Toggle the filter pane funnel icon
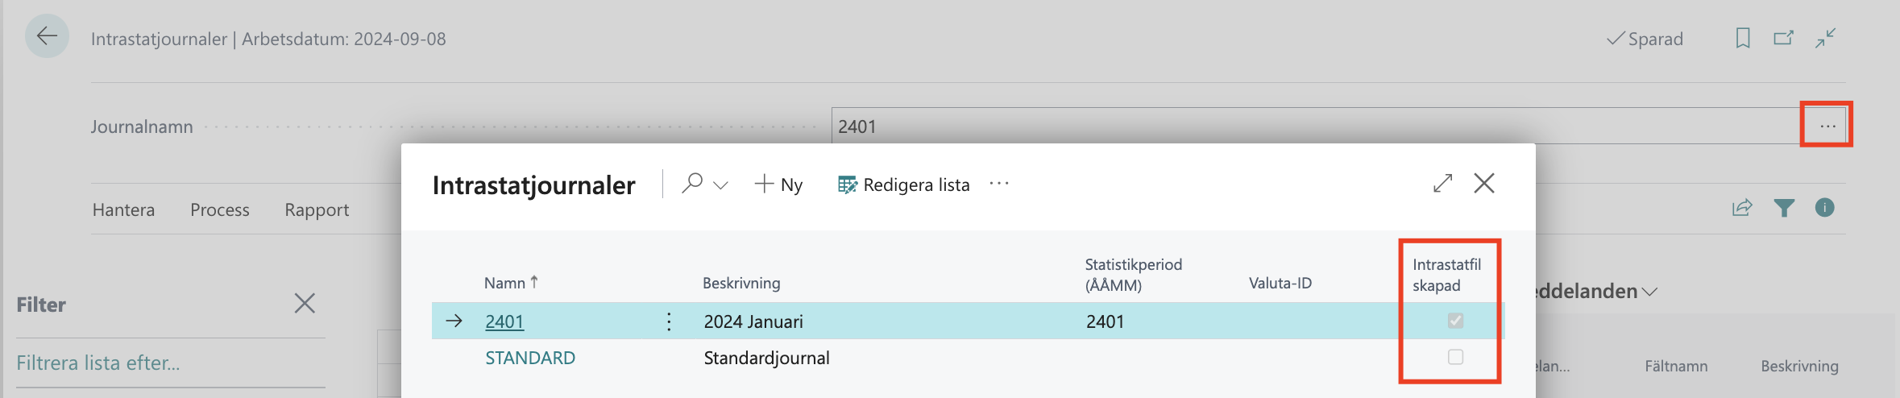This screenshot has height=398, width=1900. pyautogui.click(x=1784, y=208)
